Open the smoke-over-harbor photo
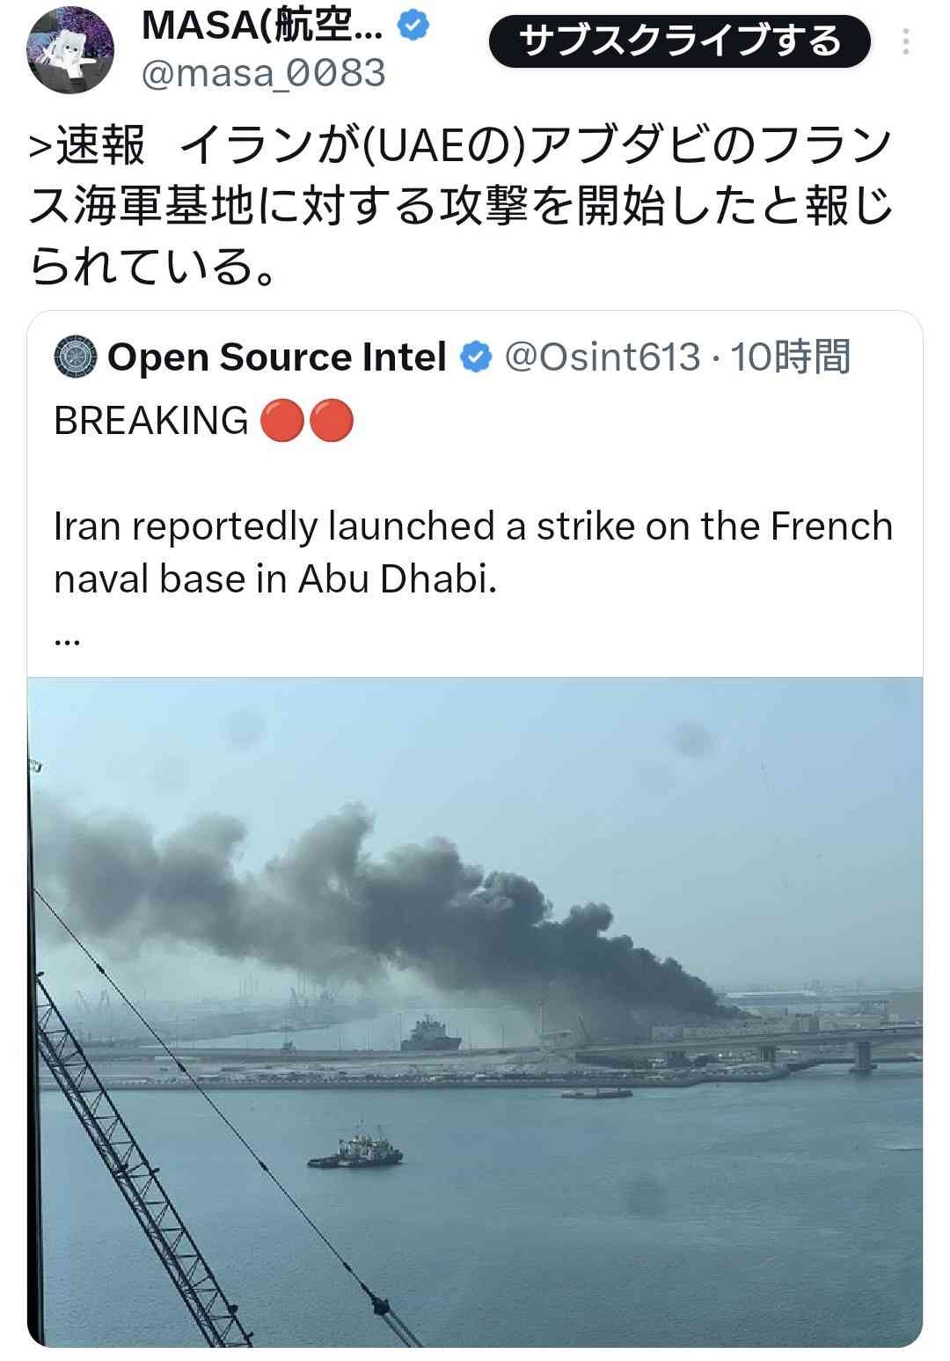 pyautogui.click(x=475, y=1012)
